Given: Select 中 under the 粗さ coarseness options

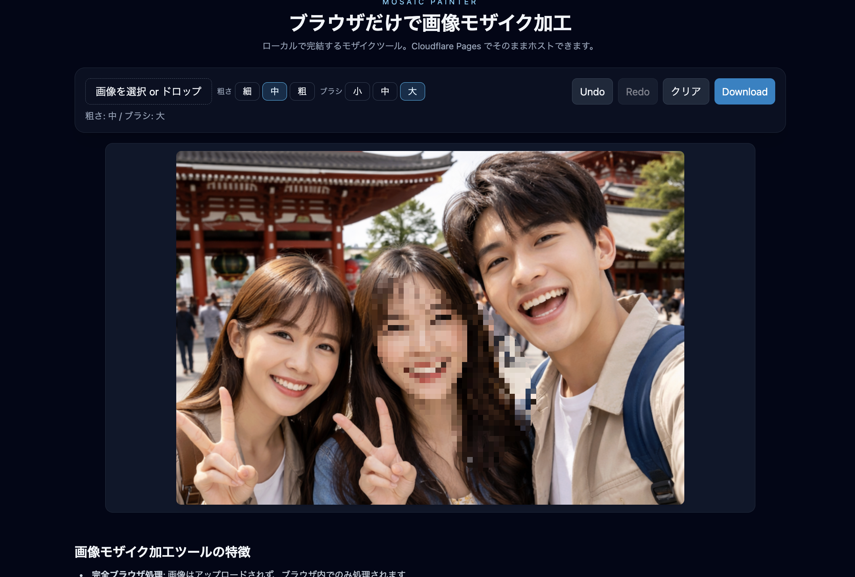Looking at the screenshot, I should coord(274,91).
